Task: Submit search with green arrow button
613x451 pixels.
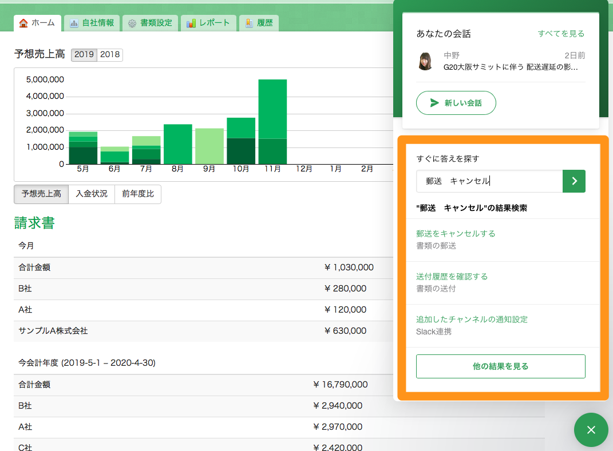Action: pyautogui.click(x=574, y=181)
